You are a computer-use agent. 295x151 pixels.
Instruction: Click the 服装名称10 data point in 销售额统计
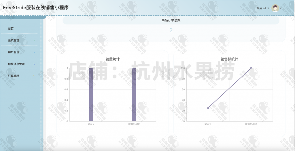(251, 68)
